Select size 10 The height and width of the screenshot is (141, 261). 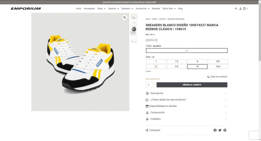point(197,67)
